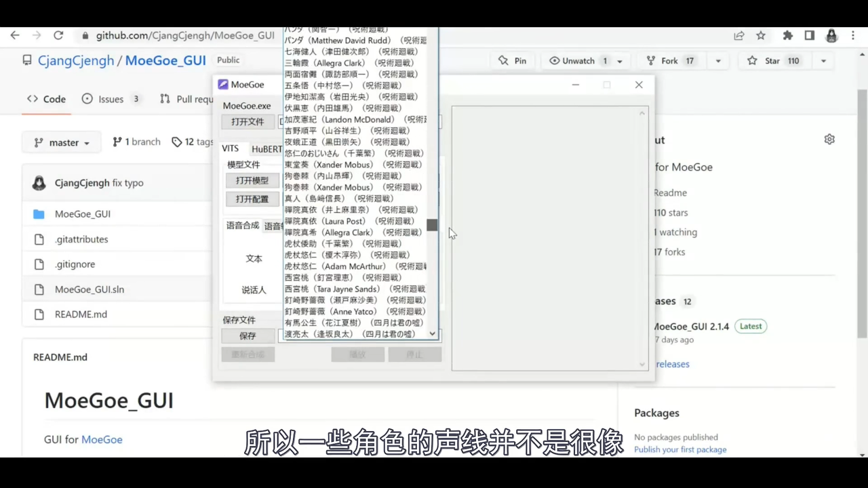
Task: Open the CjangCjengh owner link
Action: point(76,60)
